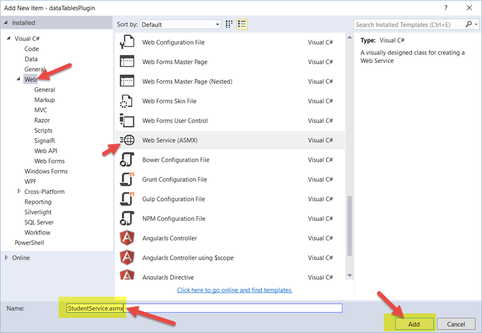This screenshot has height=333, width=482.
Task: Click the Web Forms Master Page icon
Action: click(127, 62)
